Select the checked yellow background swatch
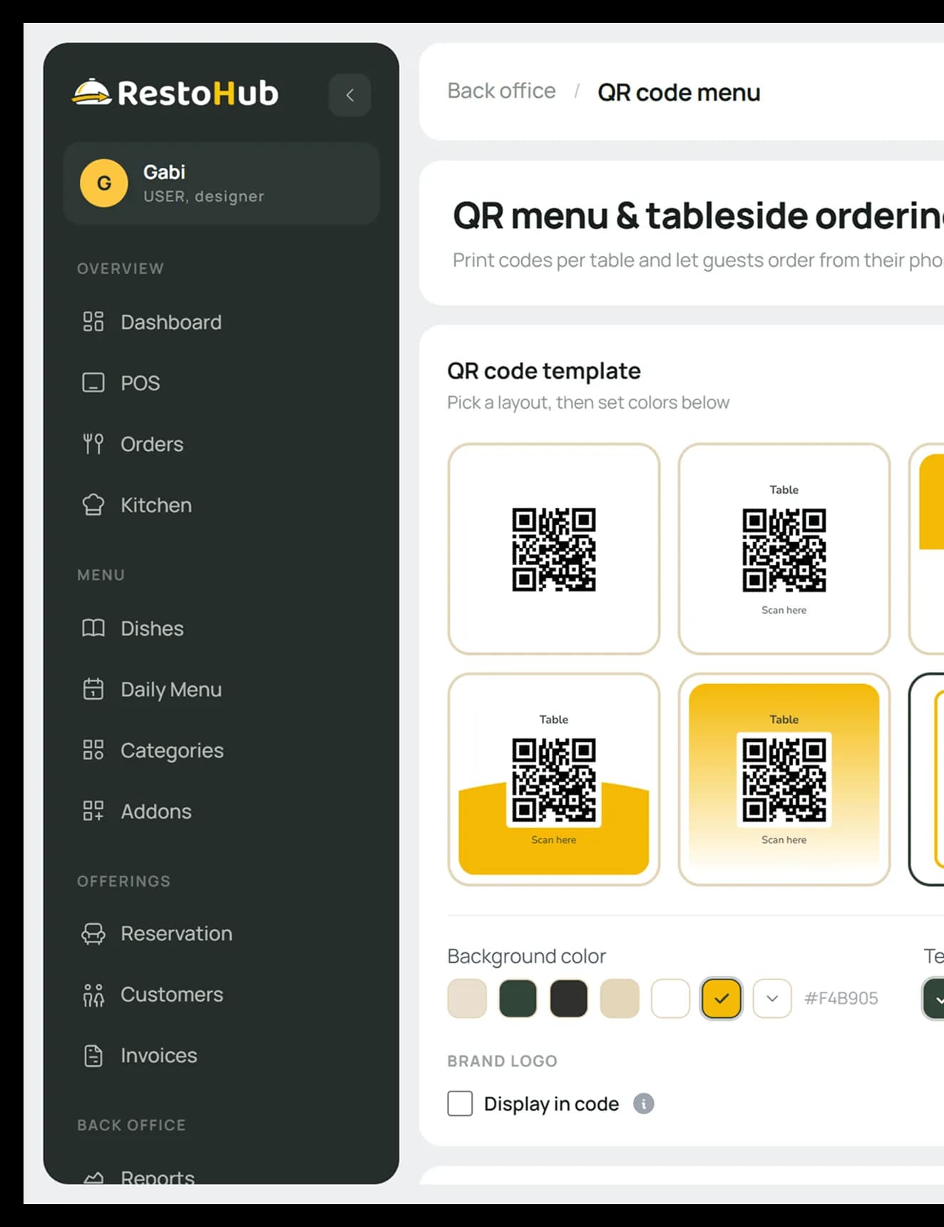 tap(722, 998)
